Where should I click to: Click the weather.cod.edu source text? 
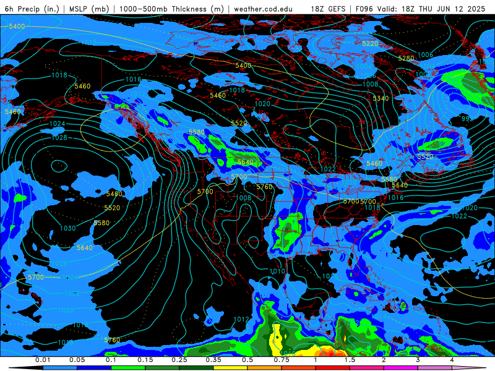(x=263, y=9)
